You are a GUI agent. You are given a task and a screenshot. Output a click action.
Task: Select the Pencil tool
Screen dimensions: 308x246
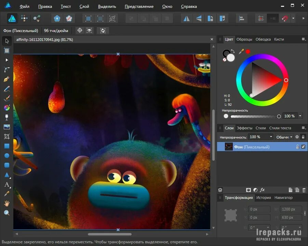click(x=7, y=89)
